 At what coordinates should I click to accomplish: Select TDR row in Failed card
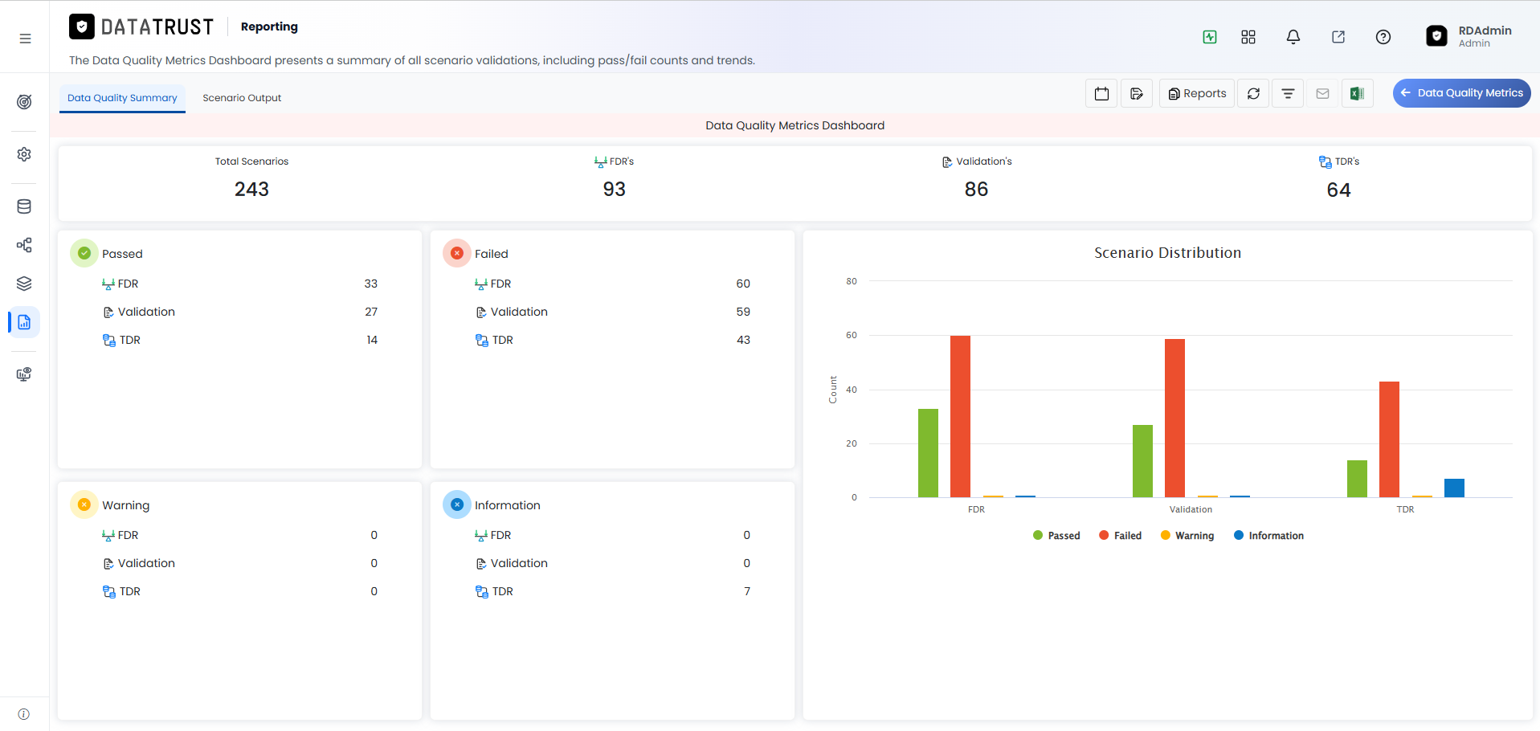[612, 340]
